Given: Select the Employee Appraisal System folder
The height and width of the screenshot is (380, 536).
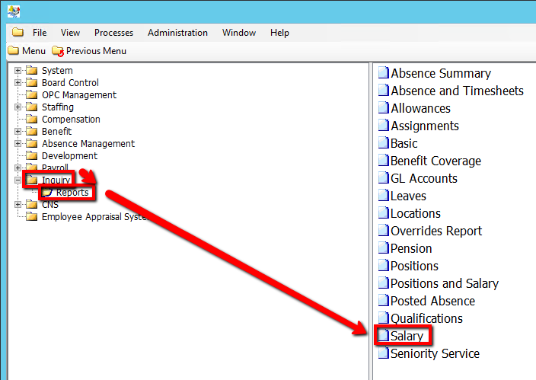Looking at the screenshot, I should pyautogui.click(x=91, y=217).
